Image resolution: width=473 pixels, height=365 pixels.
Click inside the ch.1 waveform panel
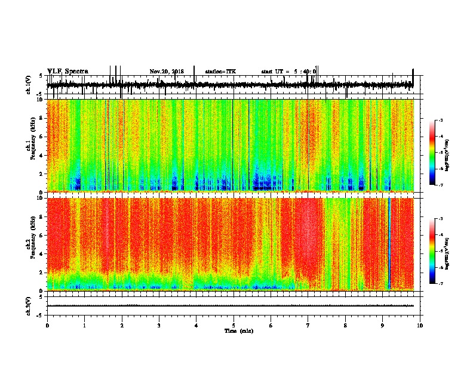click(x=235, y=85)
